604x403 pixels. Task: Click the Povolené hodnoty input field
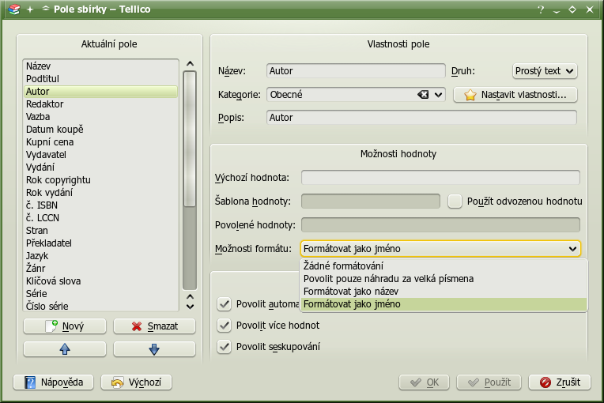tap(440, 224)
